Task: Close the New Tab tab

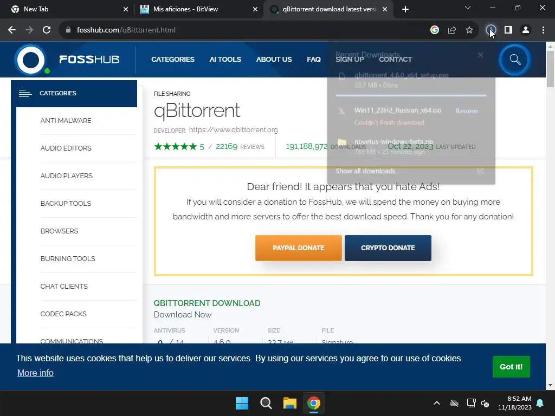Action: [126, 9]
